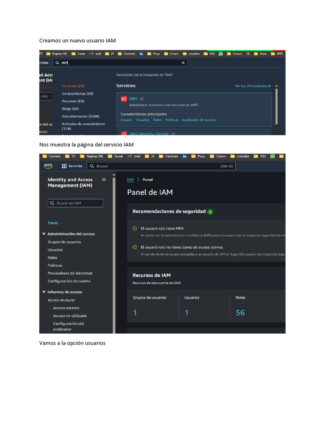The image size is (325, 434).
Task: Open Acceso no utilizado in the sidebar
Action: (x=70, y=316)
